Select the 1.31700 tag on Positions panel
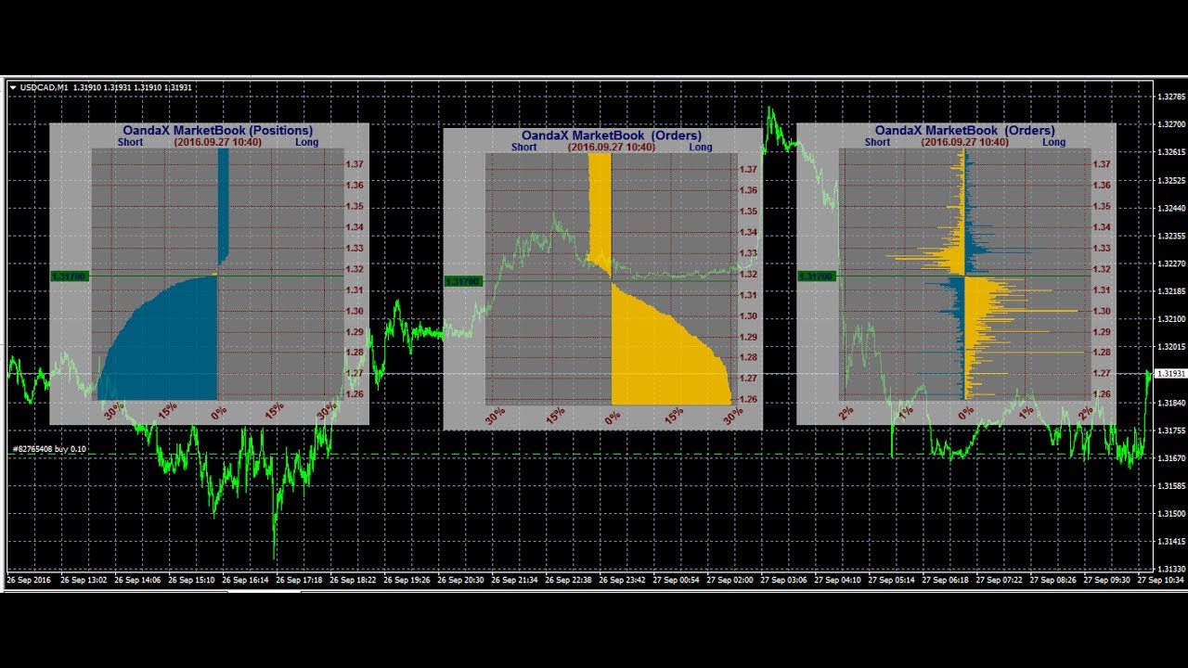The width and height of the screenshot is (1188, 668). point(69,276)
